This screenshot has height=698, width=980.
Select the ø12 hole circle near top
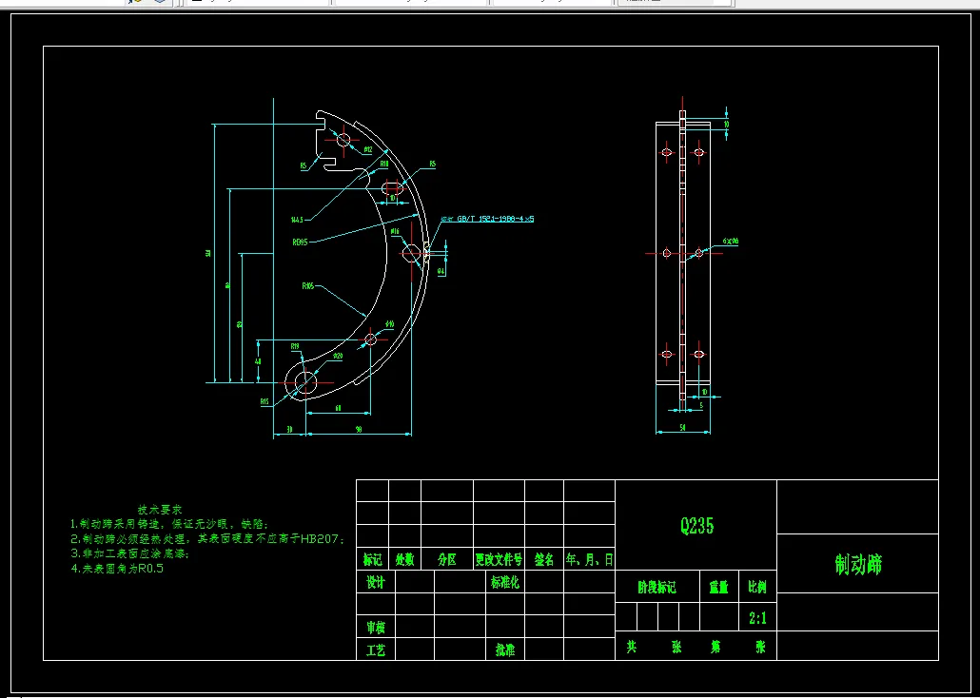(x=343, y=140)
